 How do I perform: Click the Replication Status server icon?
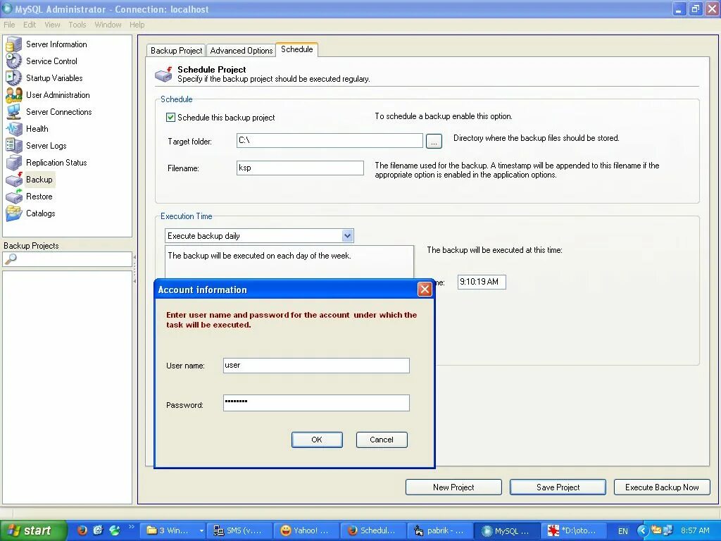click(14, 163)
